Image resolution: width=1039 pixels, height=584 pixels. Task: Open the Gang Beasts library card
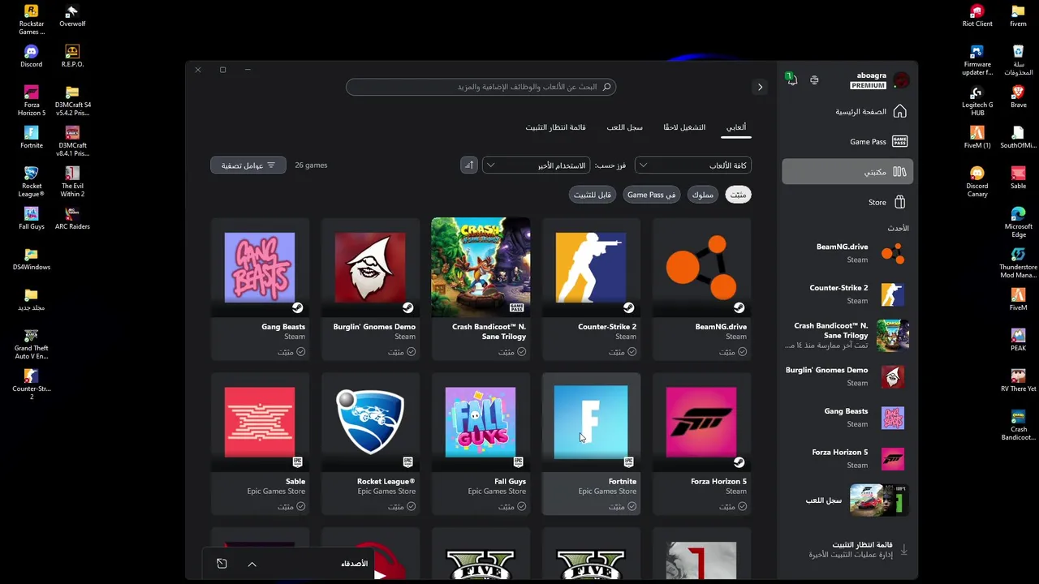(260, 288)
